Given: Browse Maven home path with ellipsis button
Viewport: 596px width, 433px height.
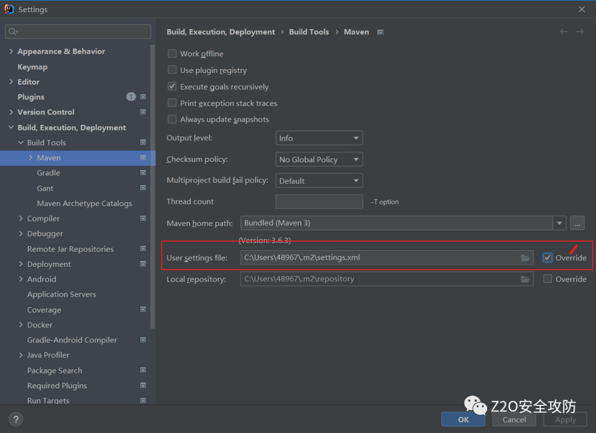Looking at the screenshot, I should pos(577,223).
